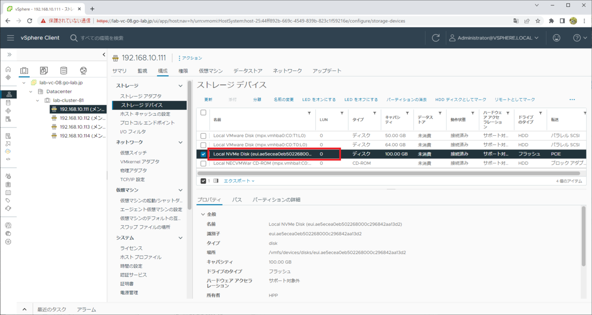Open Auto Deploy icon in left rail

8,143
